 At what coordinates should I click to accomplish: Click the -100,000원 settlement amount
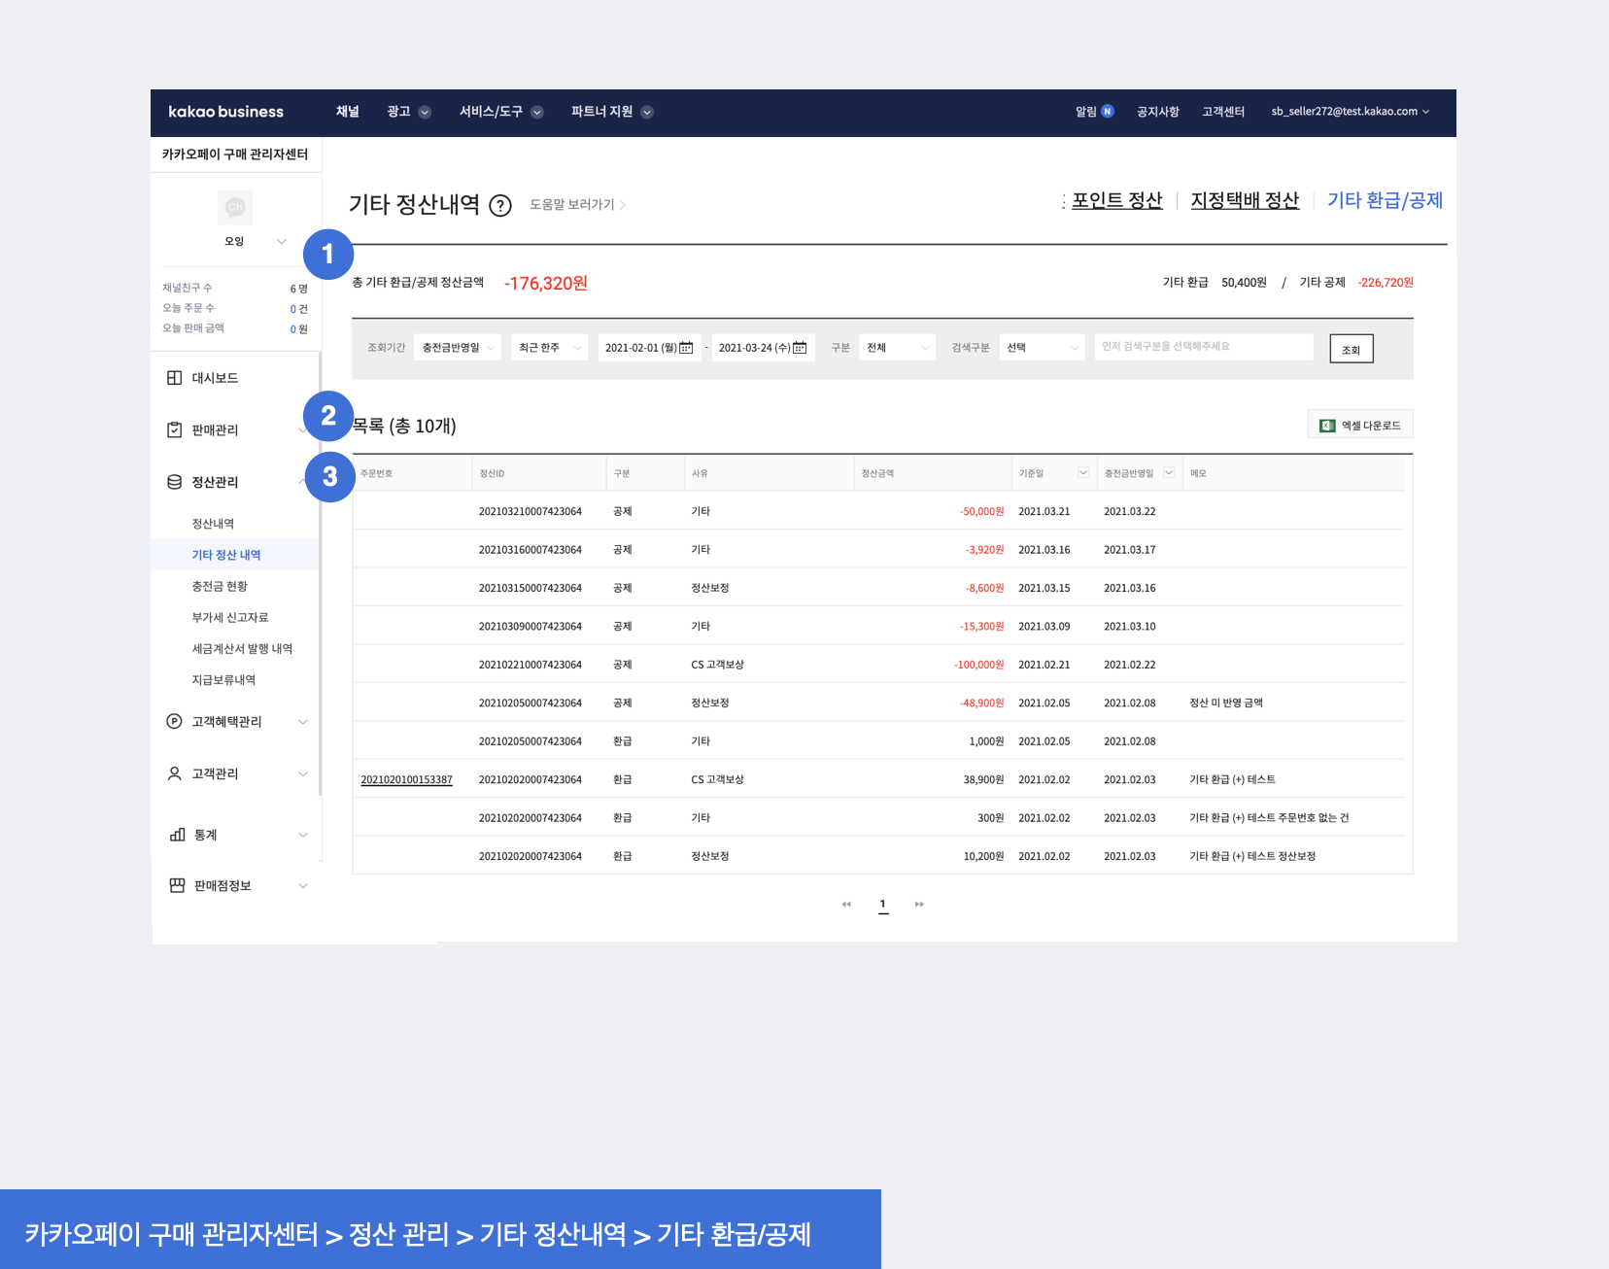[x=979, y=665]
